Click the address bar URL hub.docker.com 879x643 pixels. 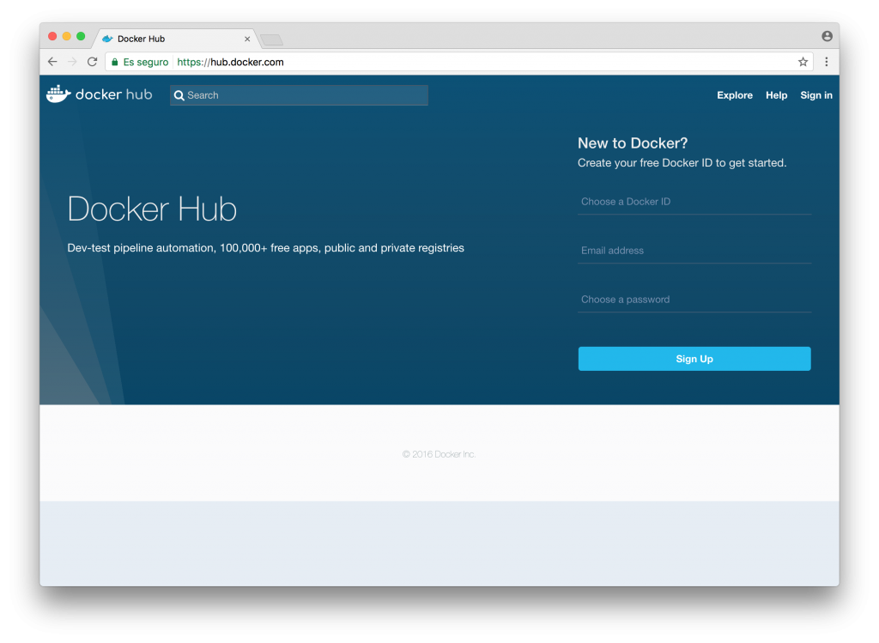coord(230,62)
